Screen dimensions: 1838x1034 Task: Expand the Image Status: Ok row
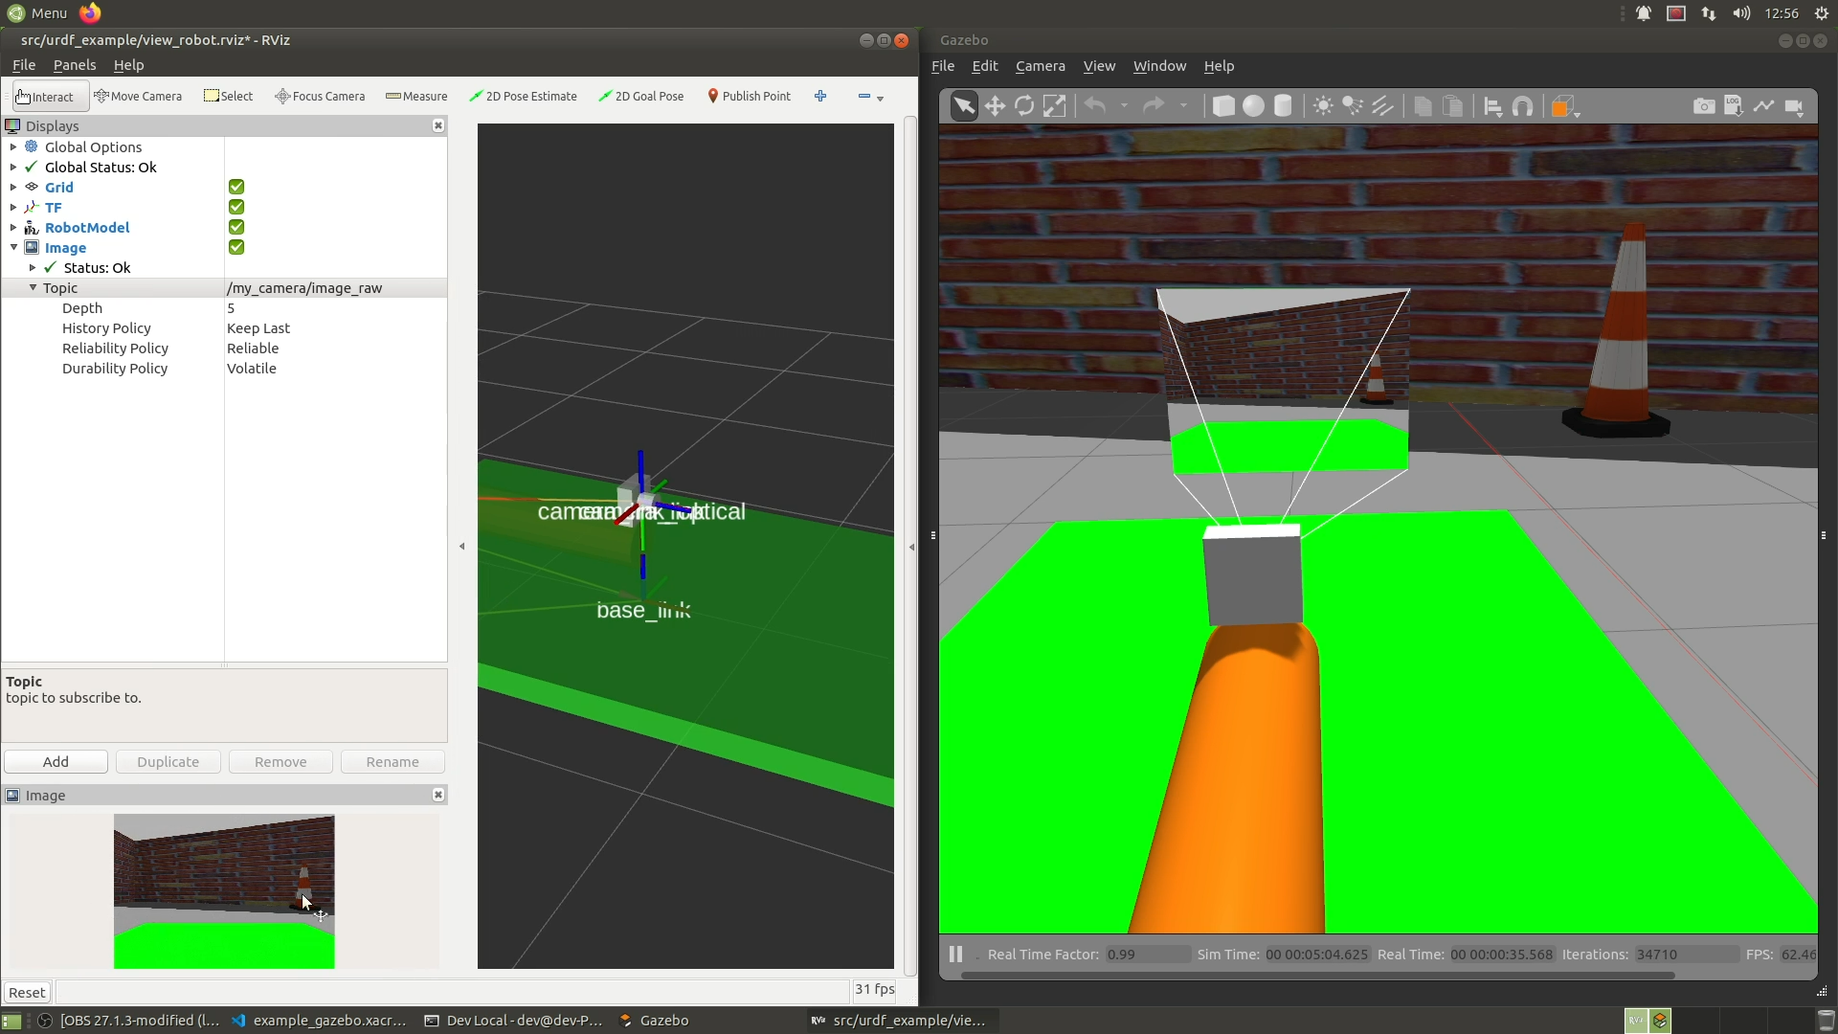pyautogui.click(x=33, y=267)
